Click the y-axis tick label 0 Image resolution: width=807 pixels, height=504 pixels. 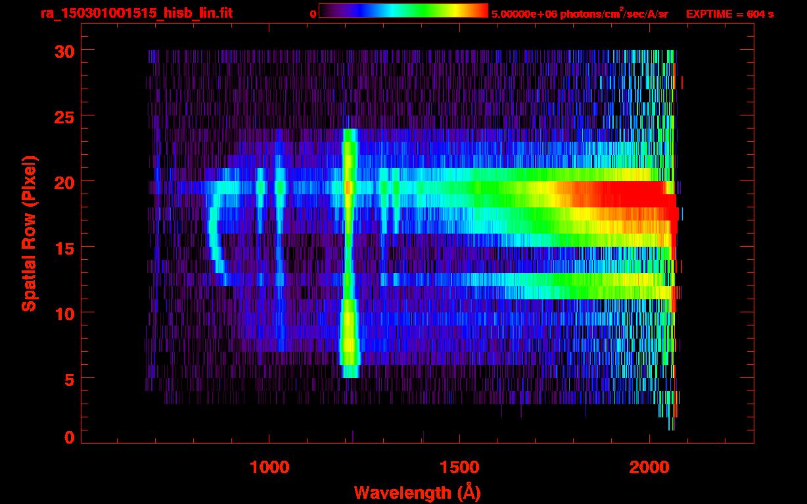pos(70,437)
